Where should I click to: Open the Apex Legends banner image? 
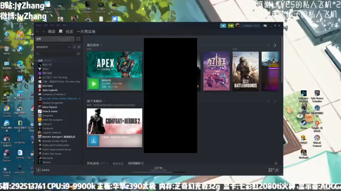coord(115,65)
